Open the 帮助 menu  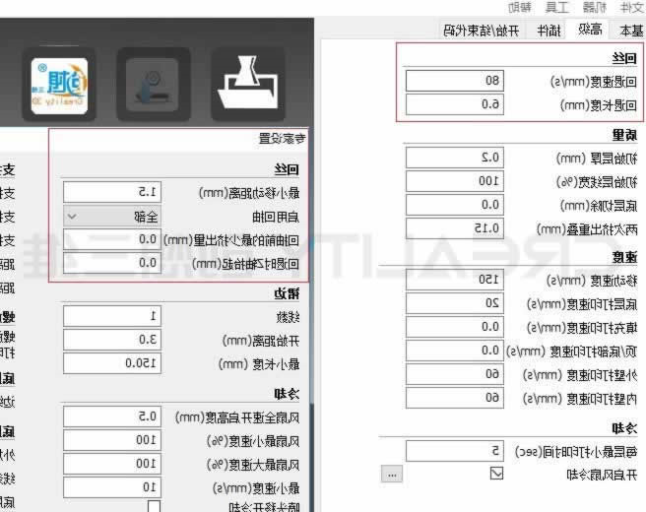click(x=520, y=7)
